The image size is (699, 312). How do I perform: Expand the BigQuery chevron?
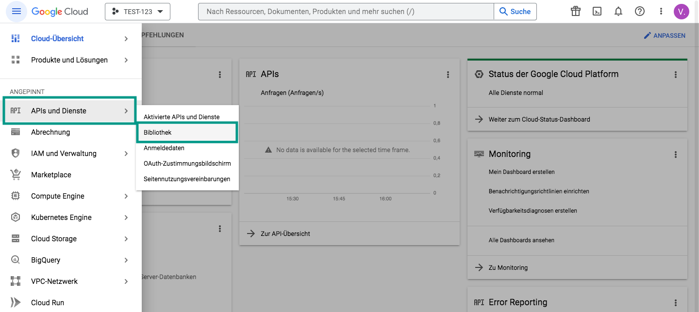point(126,260)
